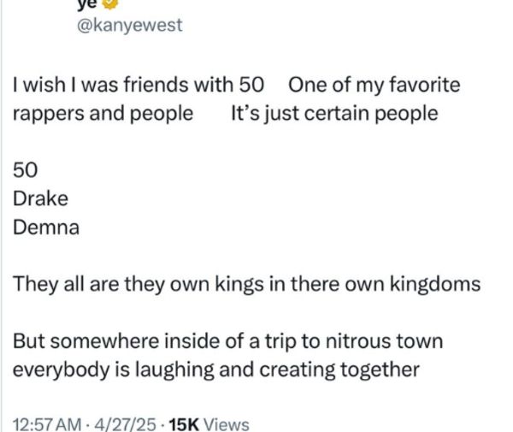Open the 12:57 AM timestamp link
The width and height of the screenshot is (513, 432).
(47, 424)
